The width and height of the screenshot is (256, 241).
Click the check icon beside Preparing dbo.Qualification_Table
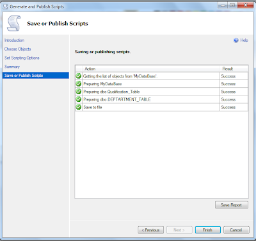coord(79,92)
